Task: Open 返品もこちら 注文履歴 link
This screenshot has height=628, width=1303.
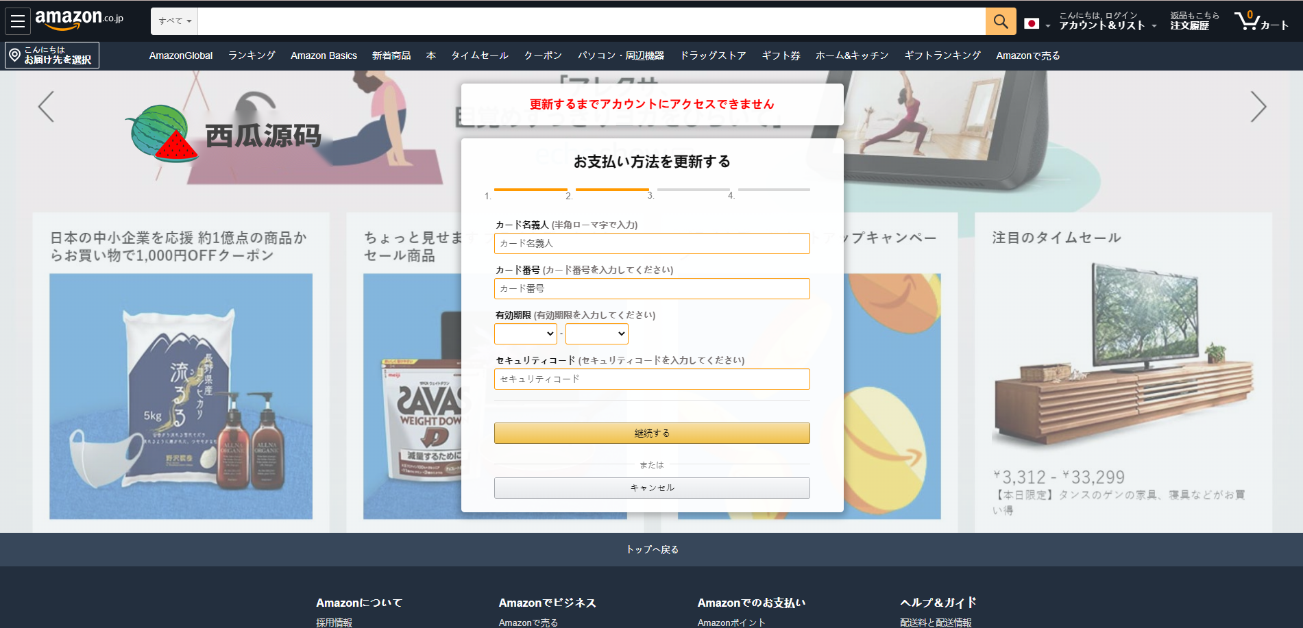Action: (x=1195, y=21)
